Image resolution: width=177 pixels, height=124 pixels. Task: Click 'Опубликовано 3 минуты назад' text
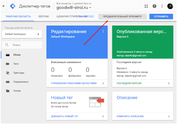point(134,52)
